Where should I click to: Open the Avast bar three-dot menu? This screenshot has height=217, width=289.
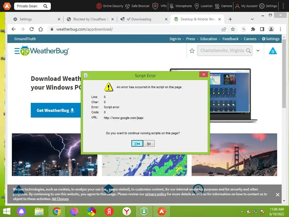[x=283, y=6]
